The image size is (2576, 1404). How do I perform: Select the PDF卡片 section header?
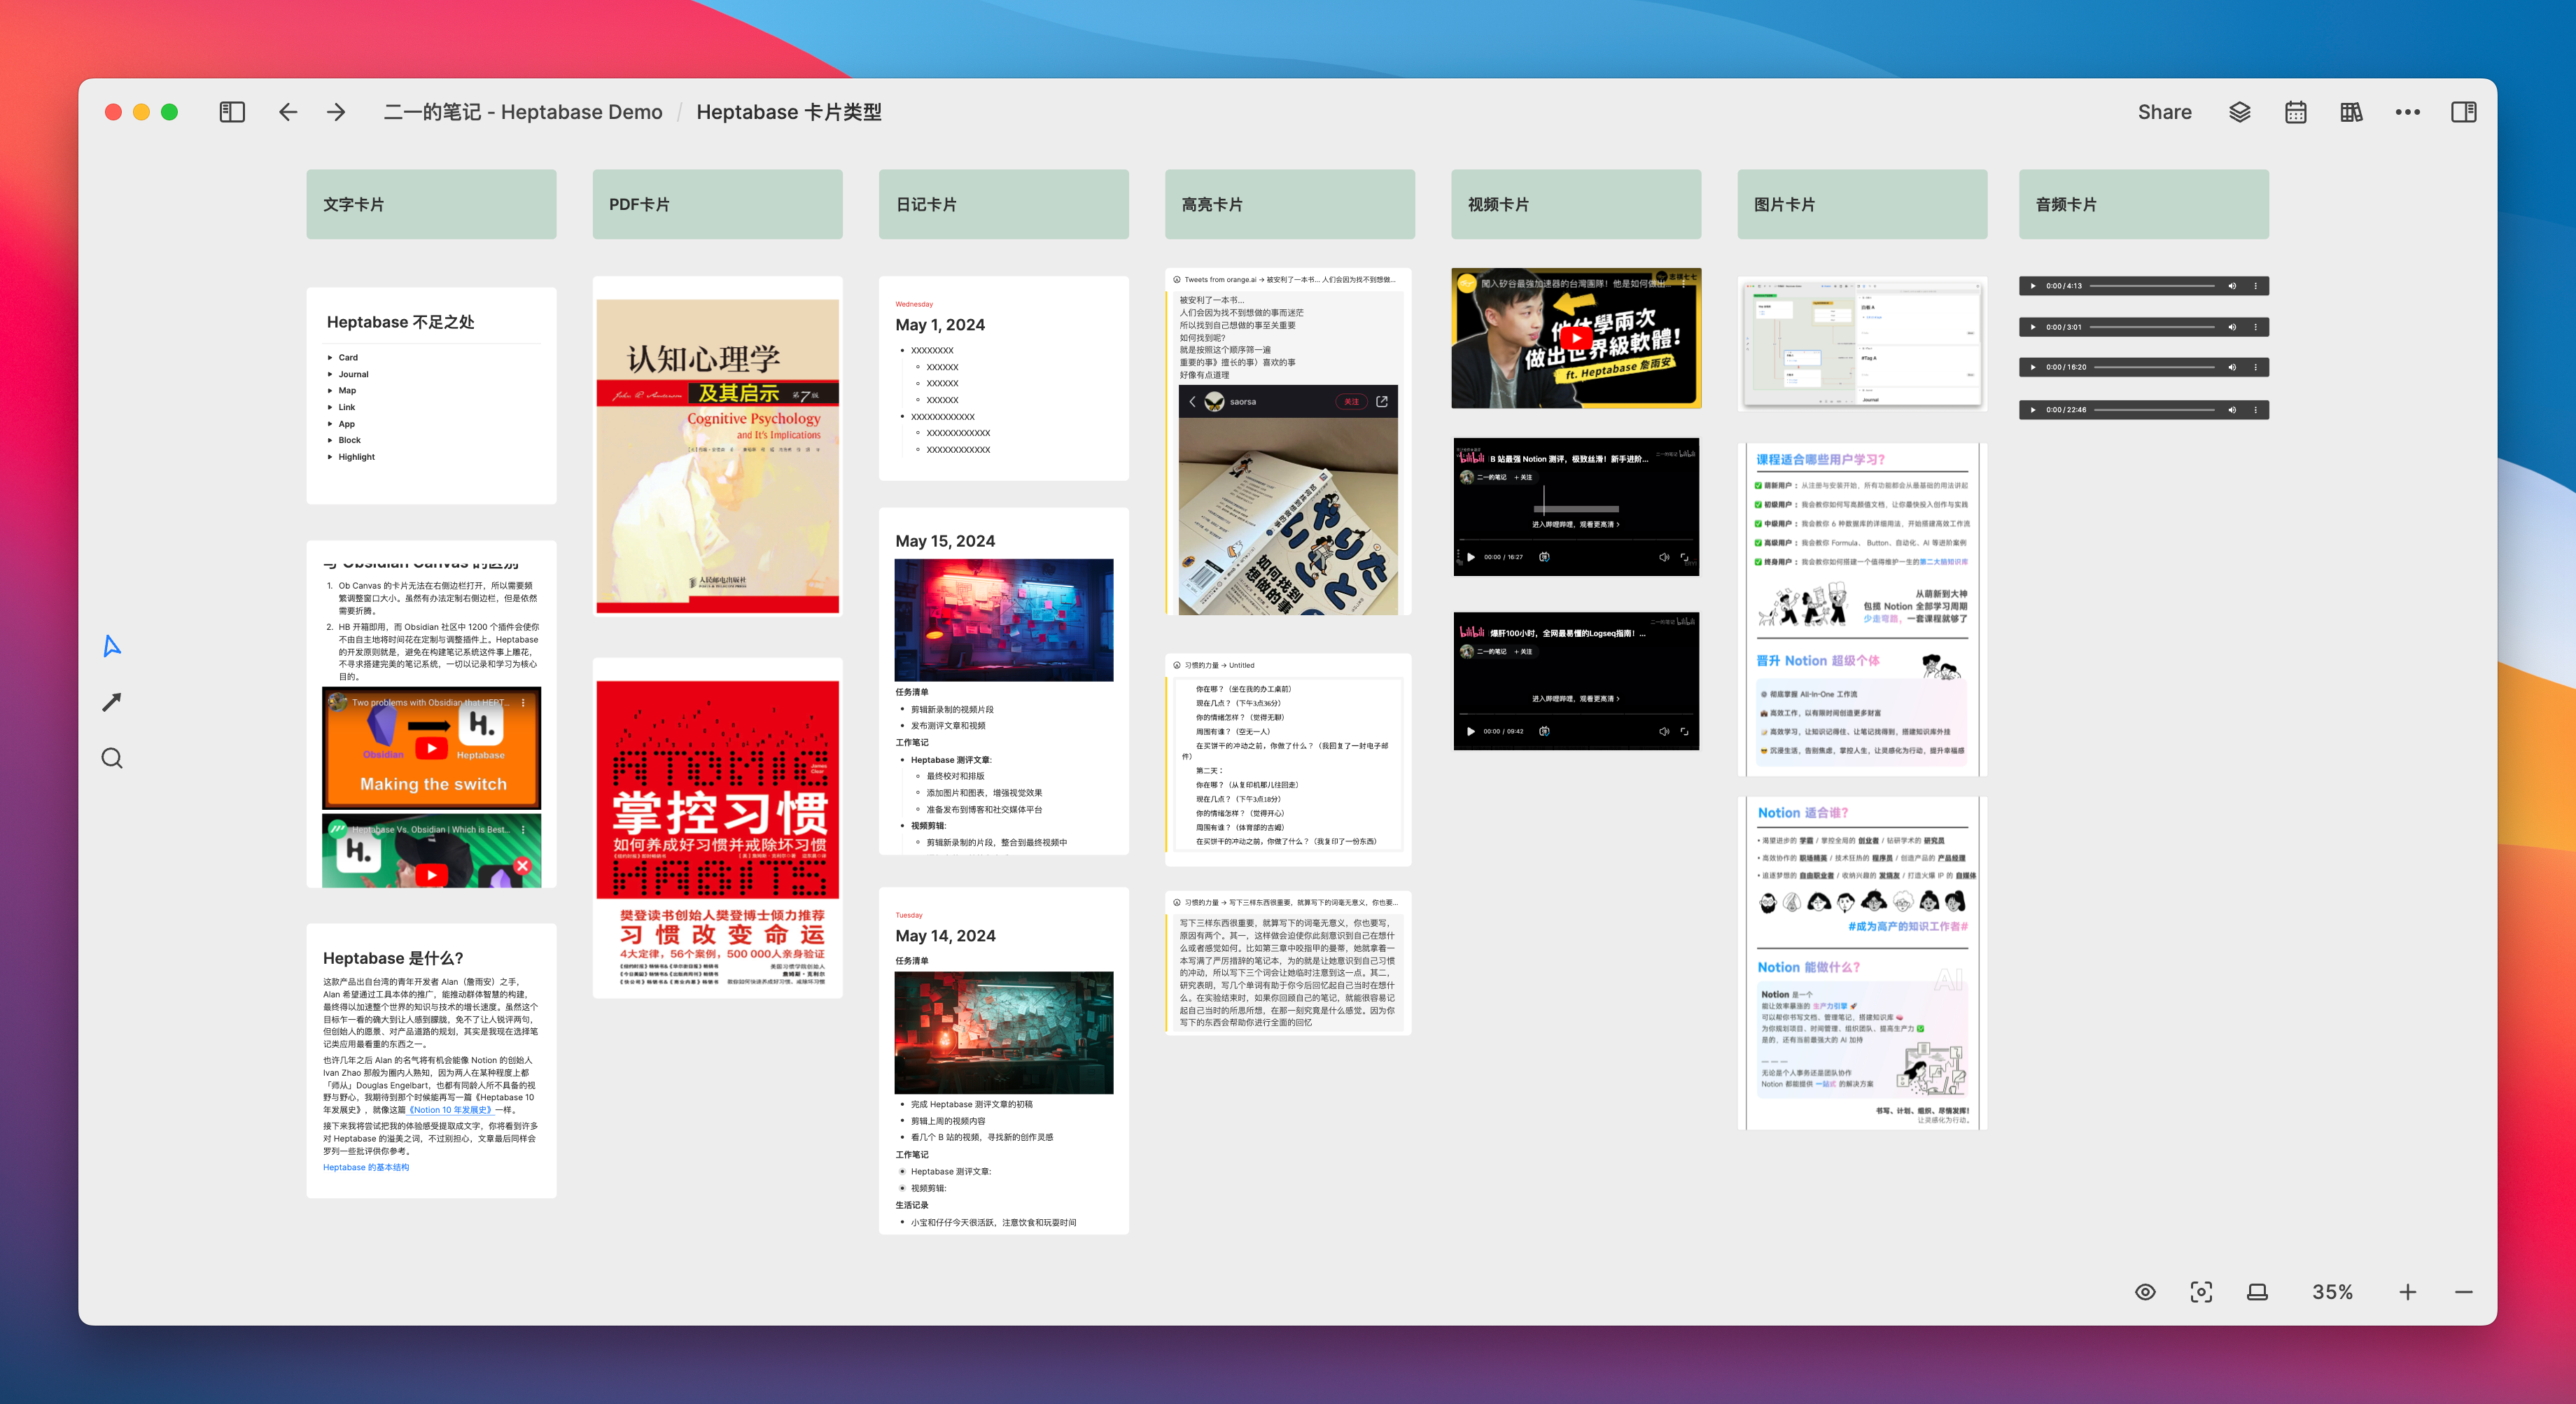coord(717,204)
